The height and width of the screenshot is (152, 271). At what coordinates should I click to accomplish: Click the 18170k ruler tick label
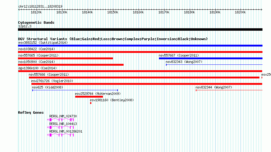pos(164,12)
